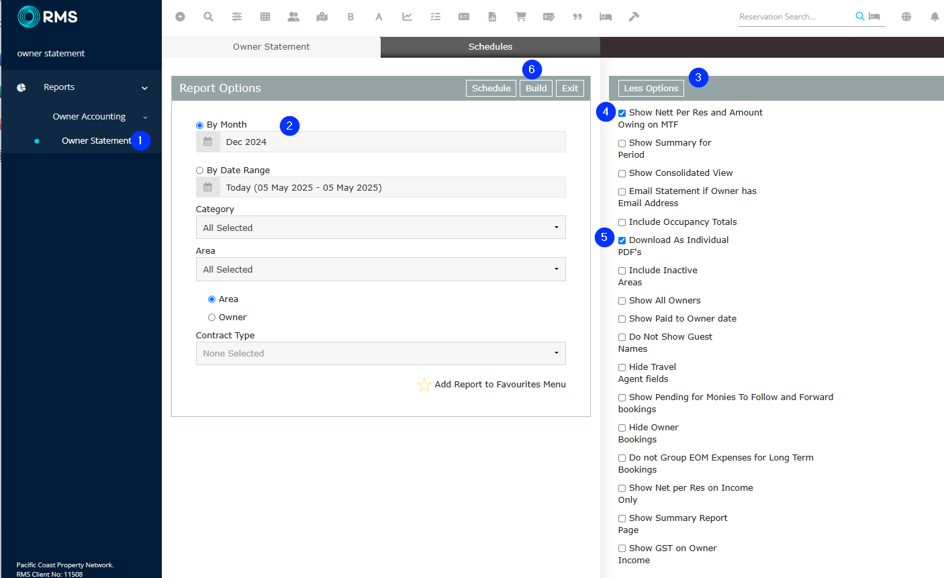
Task: Enable Show Consolidated View checkbox
Action: (x=622, y=174)
